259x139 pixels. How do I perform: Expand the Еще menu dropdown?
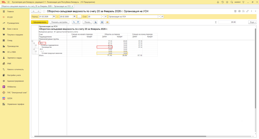[252, 22]
